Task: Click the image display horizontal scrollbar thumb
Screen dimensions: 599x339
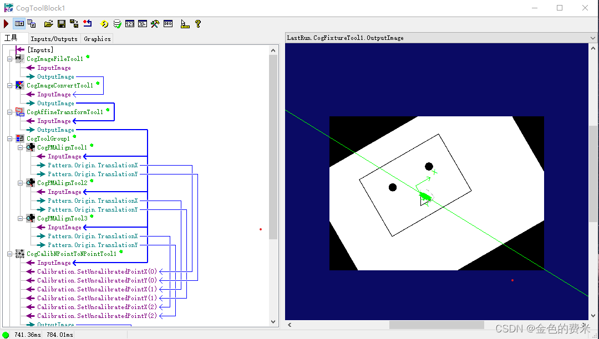Action: point(436,325)
